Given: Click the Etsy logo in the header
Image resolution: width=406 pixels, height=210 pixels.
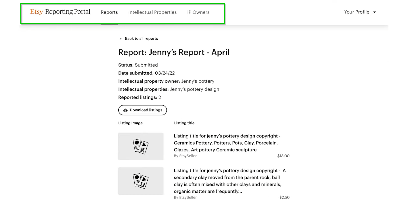Looking at the screenshot, I should [36, 12].
